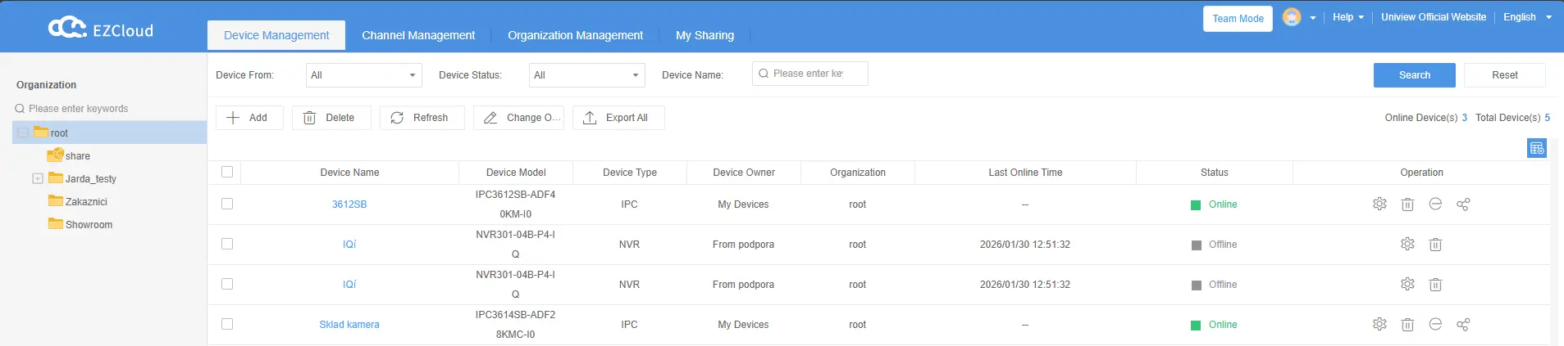This screenshot has height=346, width=1564.
Task: Check the Sklad kamera row checkbox
Action: pos(227,324)
